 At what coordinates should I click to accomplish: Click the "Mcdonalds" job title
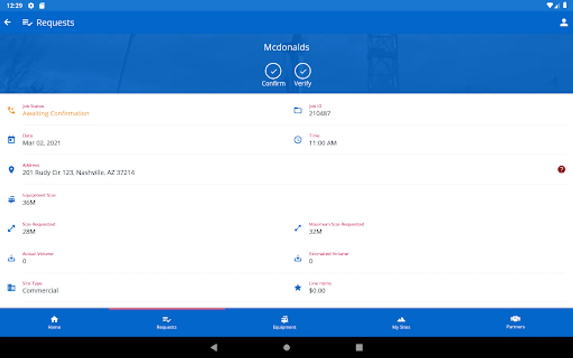(x=286, y=47)
